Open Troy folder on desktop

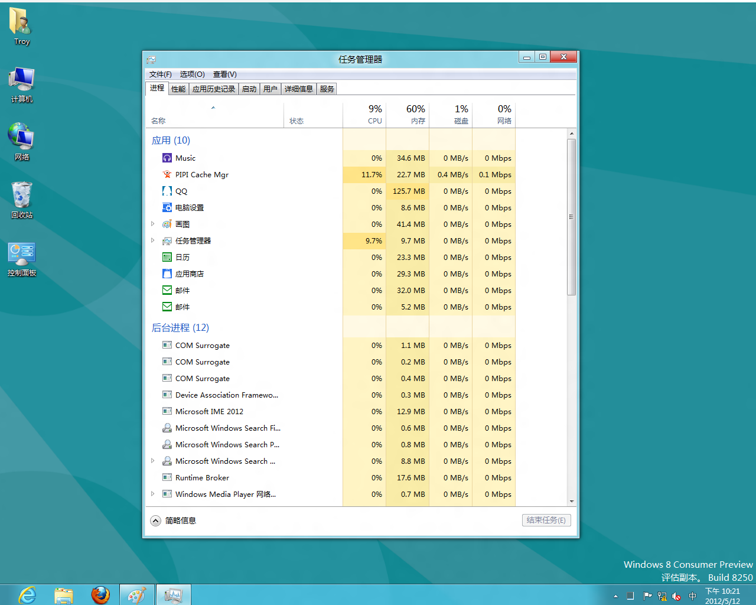[x=21, y=27]
